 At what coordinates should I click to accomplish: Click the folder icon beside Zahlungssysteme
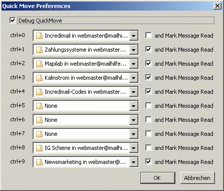click(39, 50)
